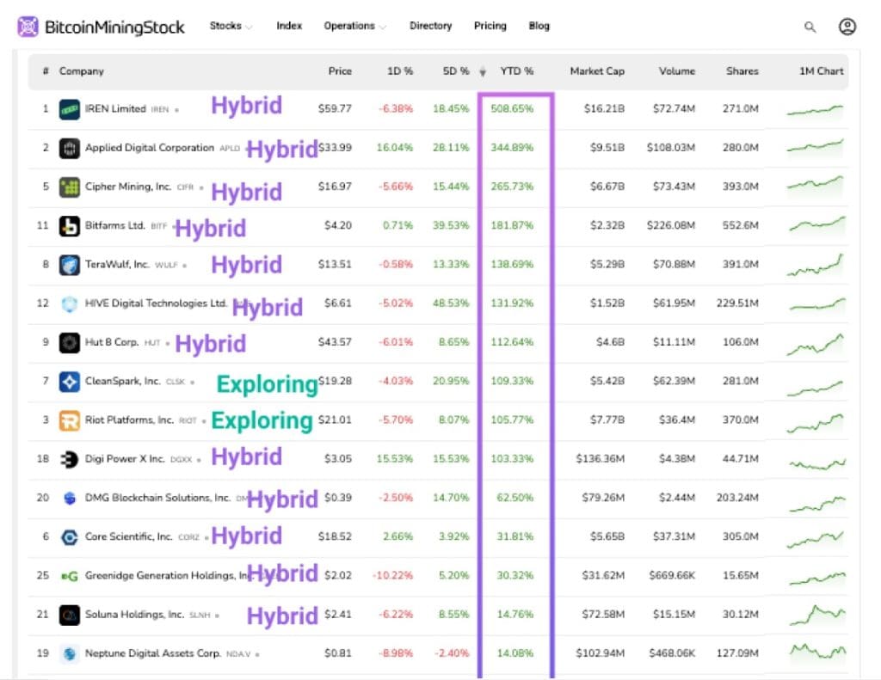The width and height of the screenshot is (881, 680).
Task: Expand the Stocks dropdown menu
Action: tap(231, 26)
